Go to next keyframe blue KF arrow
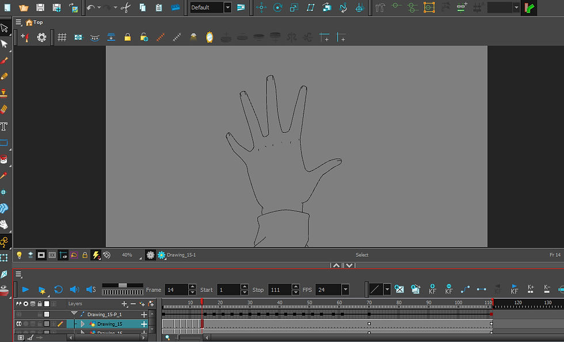The width and height of the screenshot is (564, 342). click(515, 289)
